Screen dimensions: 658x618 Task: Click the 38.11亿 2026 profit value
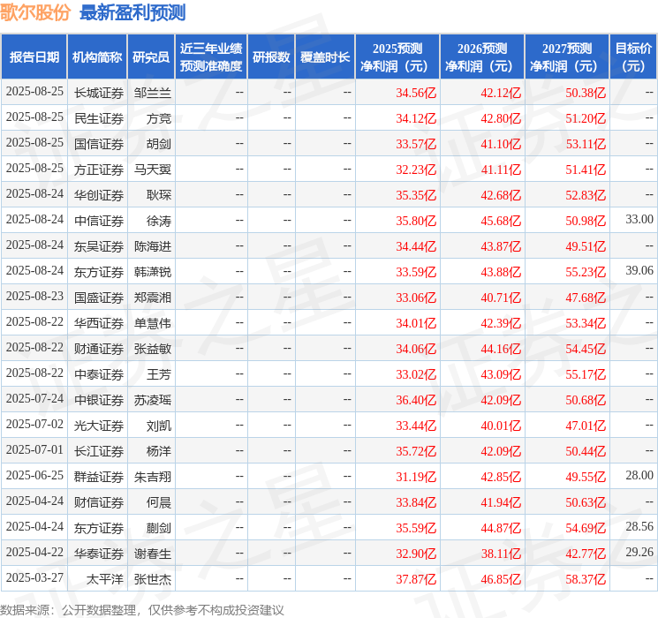tap(501, 554)
